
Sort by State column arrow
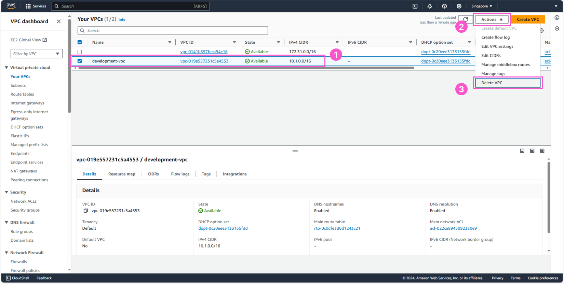[278, 42]
